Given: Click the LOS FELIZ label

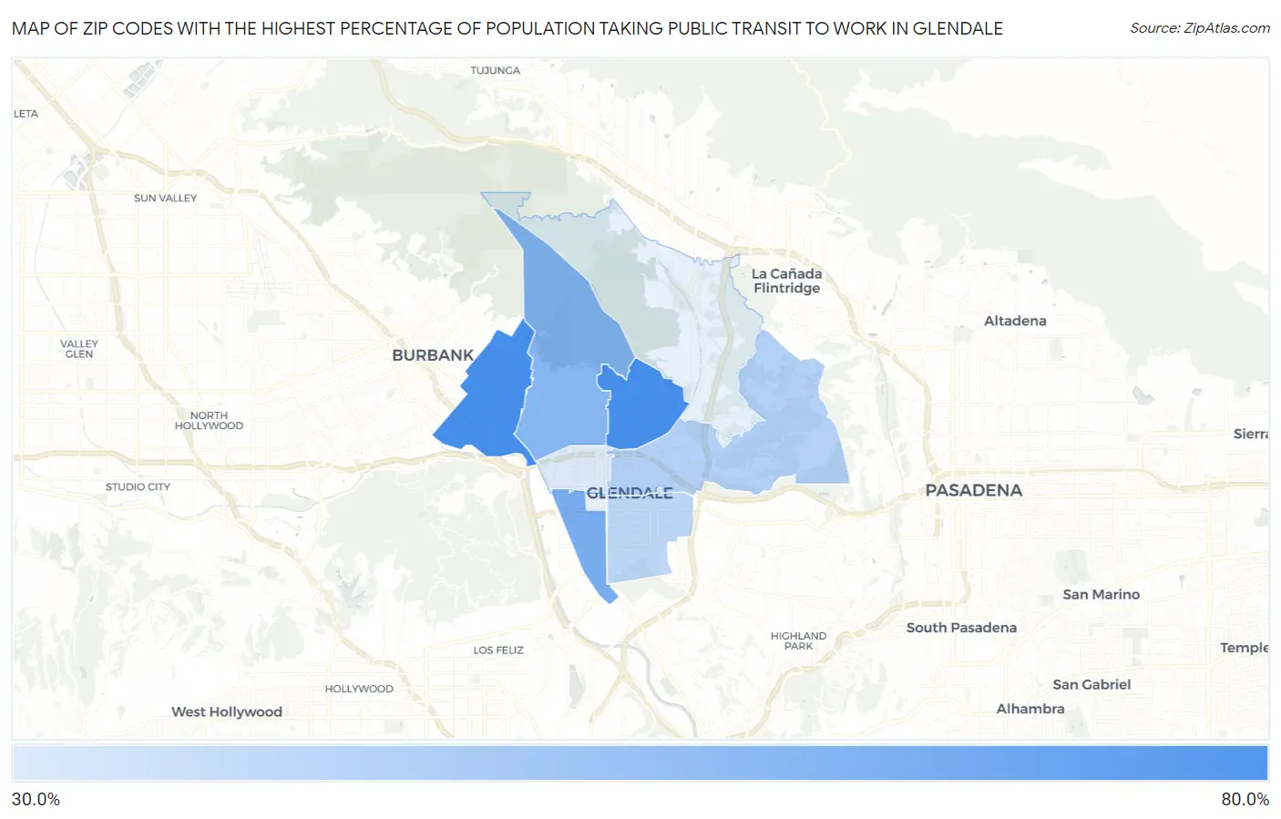Looking at the screenshot, I should (x=498, y=650).
